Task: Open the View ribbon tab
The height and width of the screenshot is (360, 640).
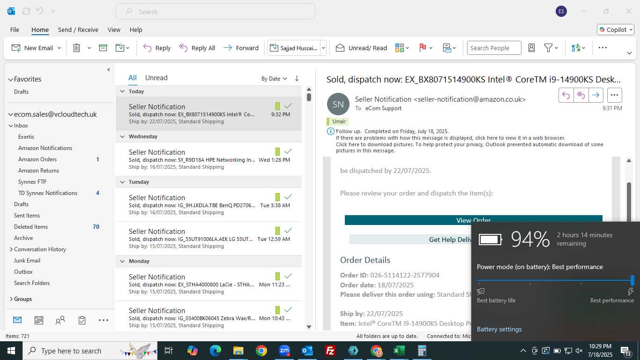Action: [x=114, y=30]
